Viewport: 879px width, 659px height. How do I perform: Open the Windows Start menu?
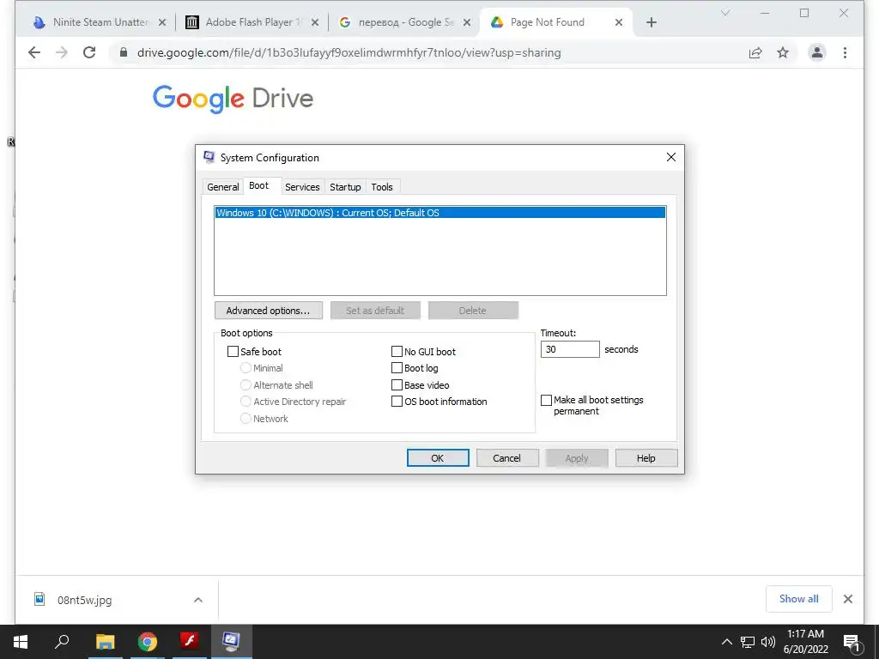[21, 642]
